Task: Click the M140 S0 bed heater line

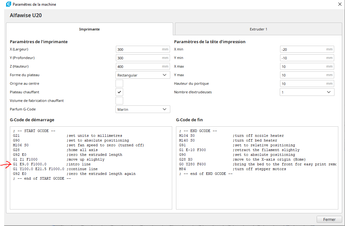Action: tap(228, 140)
